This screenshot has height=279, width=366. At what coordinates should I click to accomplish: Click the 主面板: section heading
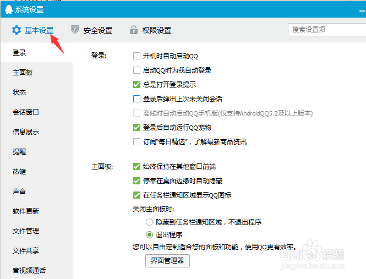click(102, 167)
